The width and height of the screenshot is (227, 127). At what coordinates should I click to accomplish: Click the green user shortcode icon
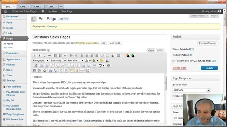133,56
